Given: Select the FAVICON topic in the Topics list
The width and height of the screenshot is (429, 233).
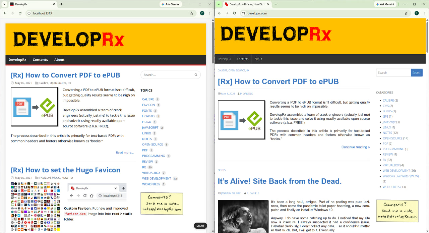Looking at the screenshot, I should click(148, 105).
